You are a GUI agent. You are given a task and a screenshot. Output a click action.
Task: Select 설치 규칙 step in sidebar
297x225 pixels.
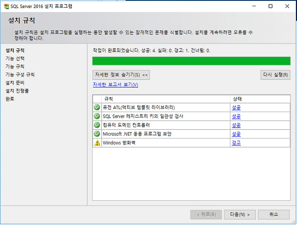(15, 50)
